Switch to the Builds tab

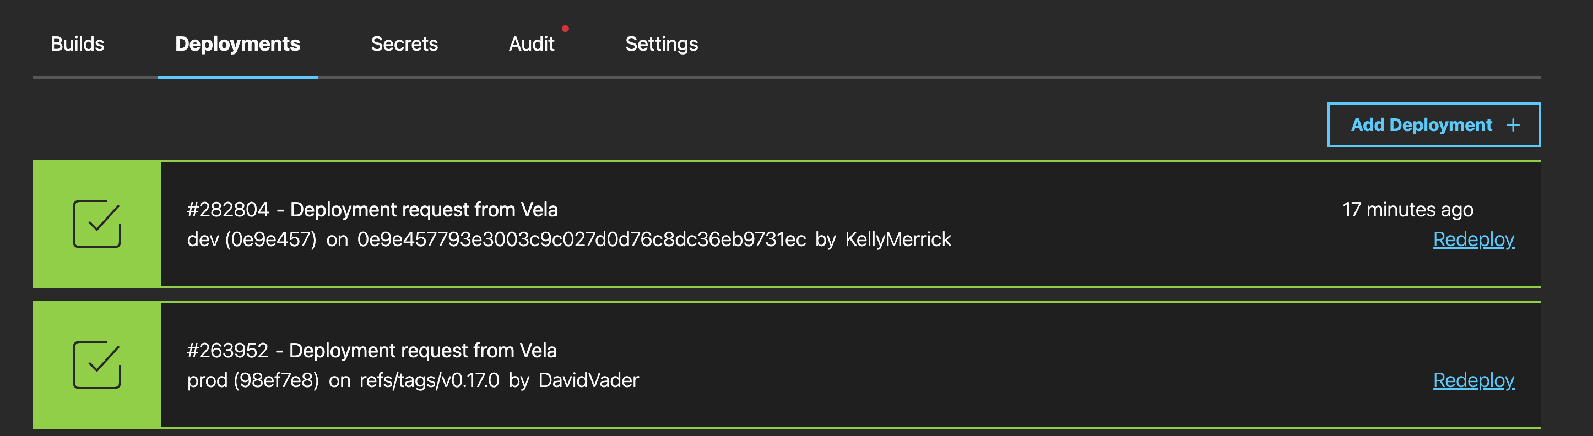(x=77, y=43)
